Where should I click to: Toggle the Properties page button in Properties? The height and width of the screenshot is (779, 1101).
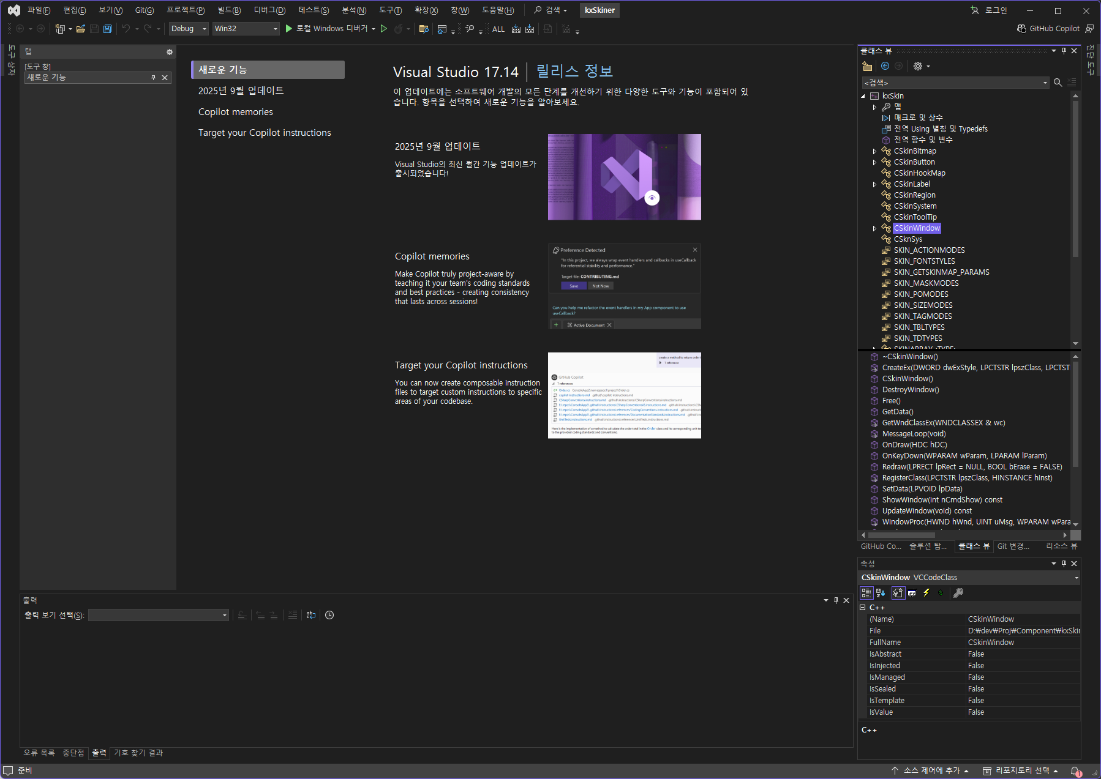tap(898, 592)
